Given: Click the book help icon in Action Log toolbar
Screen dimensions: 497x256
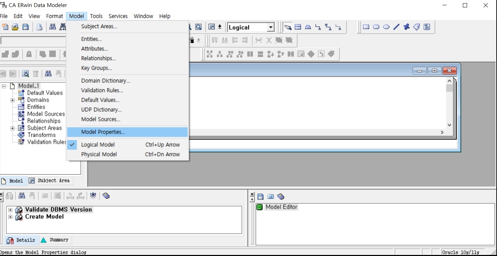Looking at the screenshot, I should coord(106,196).
